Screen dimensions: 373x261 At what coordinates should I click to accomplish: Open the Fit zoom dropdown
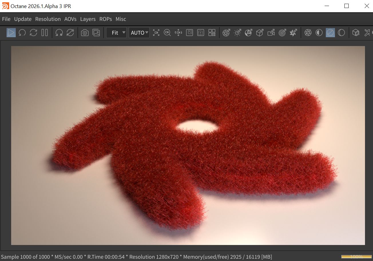(x=116, y=33)
